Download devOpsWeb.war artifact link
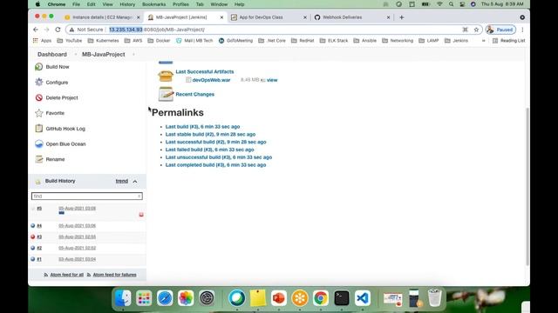Screen dimensions: 558x313 click(x=211, y=80)
